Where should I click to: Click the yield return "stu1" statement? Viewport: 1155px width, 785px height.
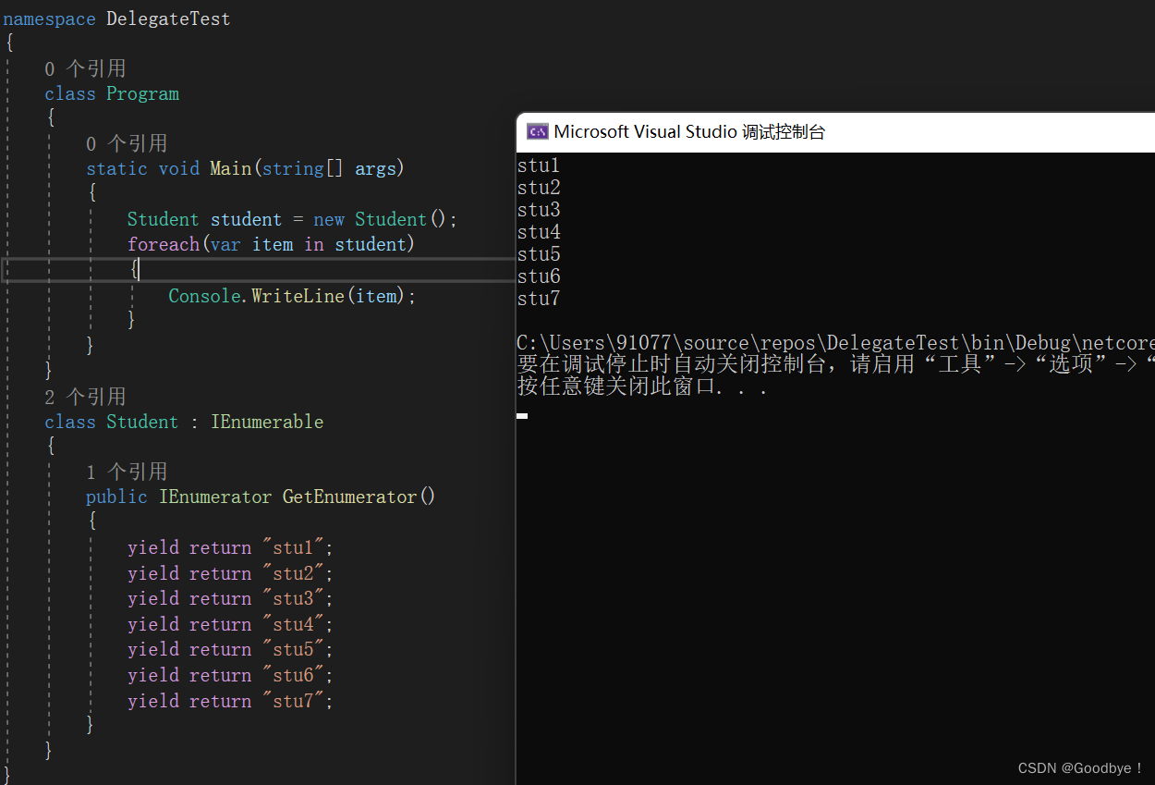coord(226,546)
